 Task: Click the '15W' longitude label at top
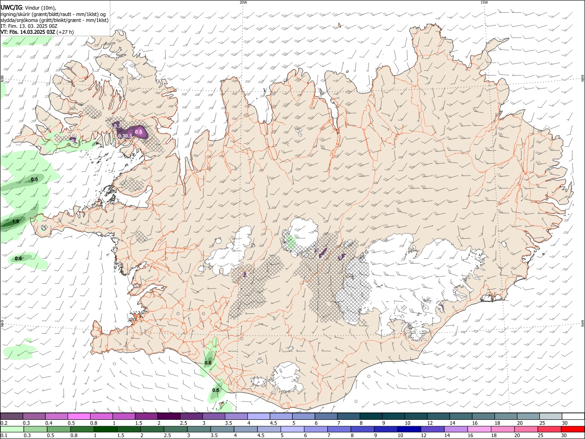click(x=484, y=2)
